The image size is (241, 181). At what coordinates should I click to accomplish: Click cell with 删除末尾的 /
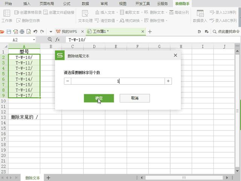(x=24, y=117)
